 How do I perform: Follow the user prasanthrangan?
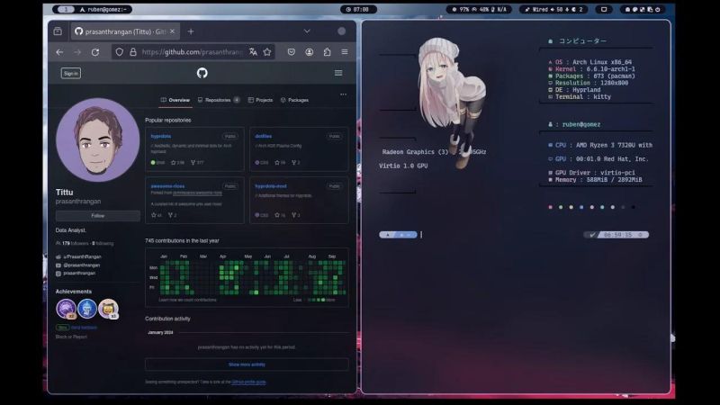(x=98, y=216)
